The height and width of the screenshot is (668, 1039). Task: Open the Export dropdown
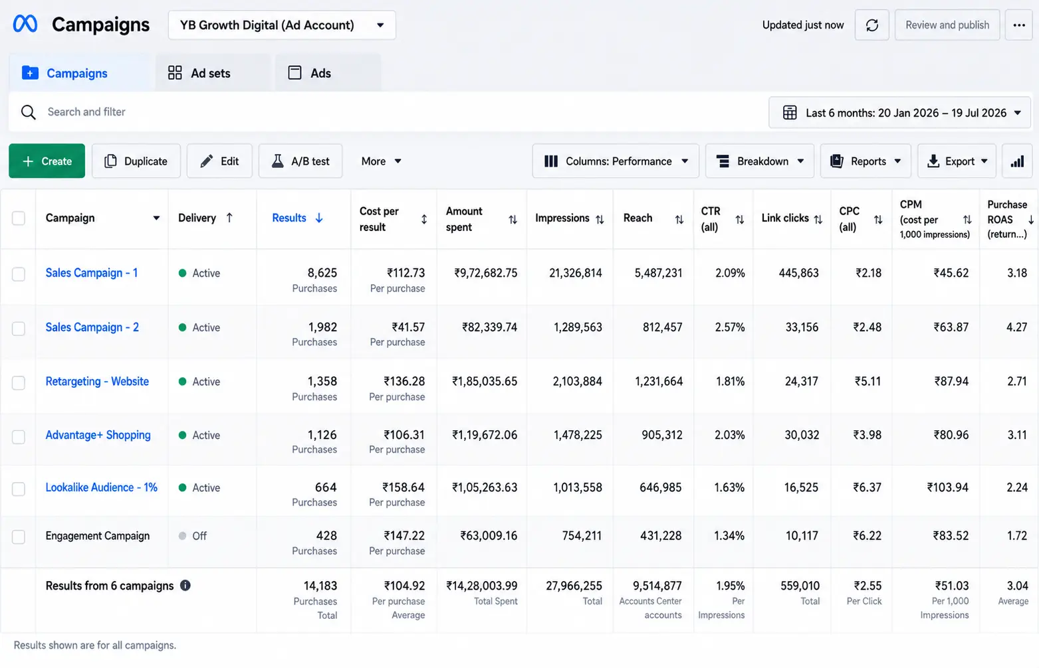coord(957,161)
